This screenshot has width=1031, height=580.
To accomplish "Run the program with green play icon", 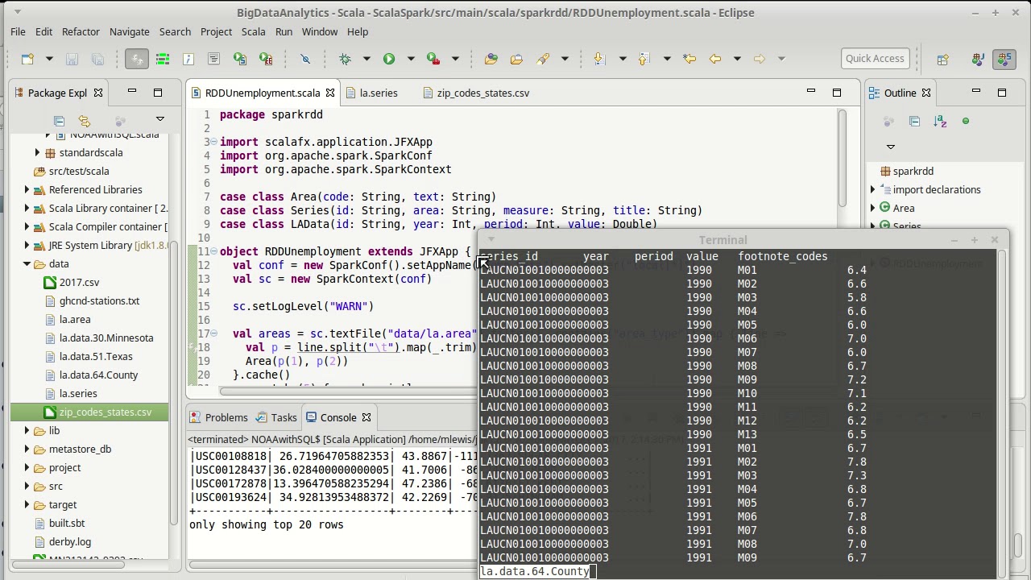I will pyautogui.click(x=389, y=59).
